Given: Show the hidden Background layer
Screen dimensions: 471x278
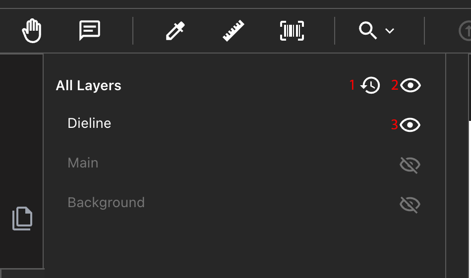Looking at the screenshot, I should tap(410, 204).
